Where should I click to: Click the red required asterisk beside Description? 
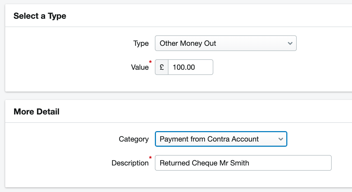pyautogui.click(x=150, y=158)
